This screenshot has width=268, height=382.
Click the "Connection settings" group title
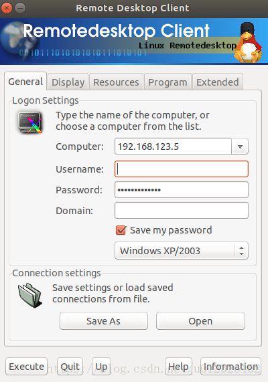coord(56,273)
